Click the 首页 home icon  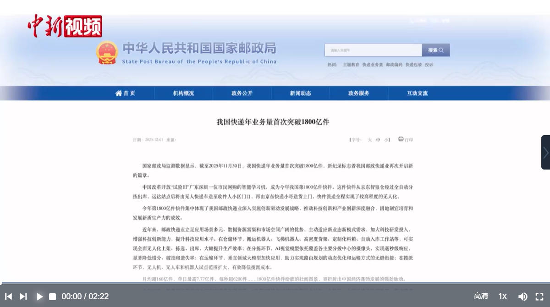pos(119,93)
